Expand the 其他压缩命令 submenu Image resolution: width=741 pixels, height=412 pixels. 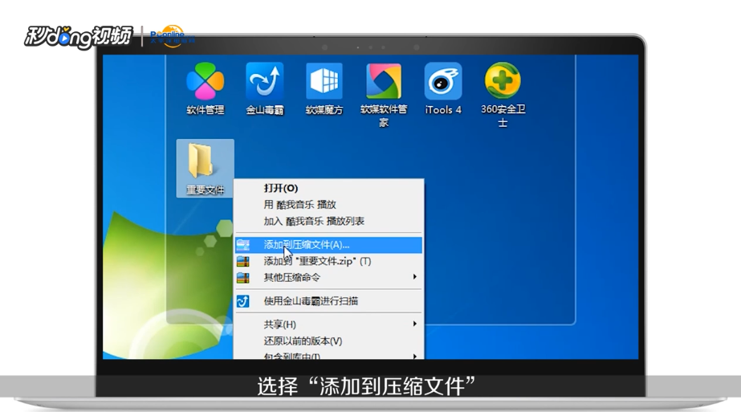tap(328, 277)
